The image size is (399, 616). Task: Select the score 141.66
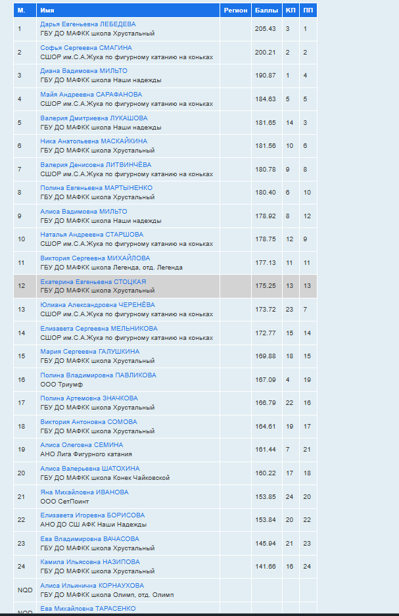[x=266, y=567]
